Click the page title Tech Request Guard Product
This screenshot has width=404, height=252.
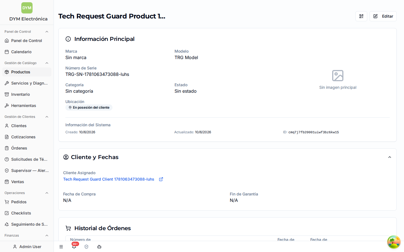112,16
